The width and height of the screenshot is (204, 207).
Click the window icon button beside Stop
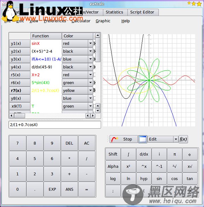click(143, 139)
